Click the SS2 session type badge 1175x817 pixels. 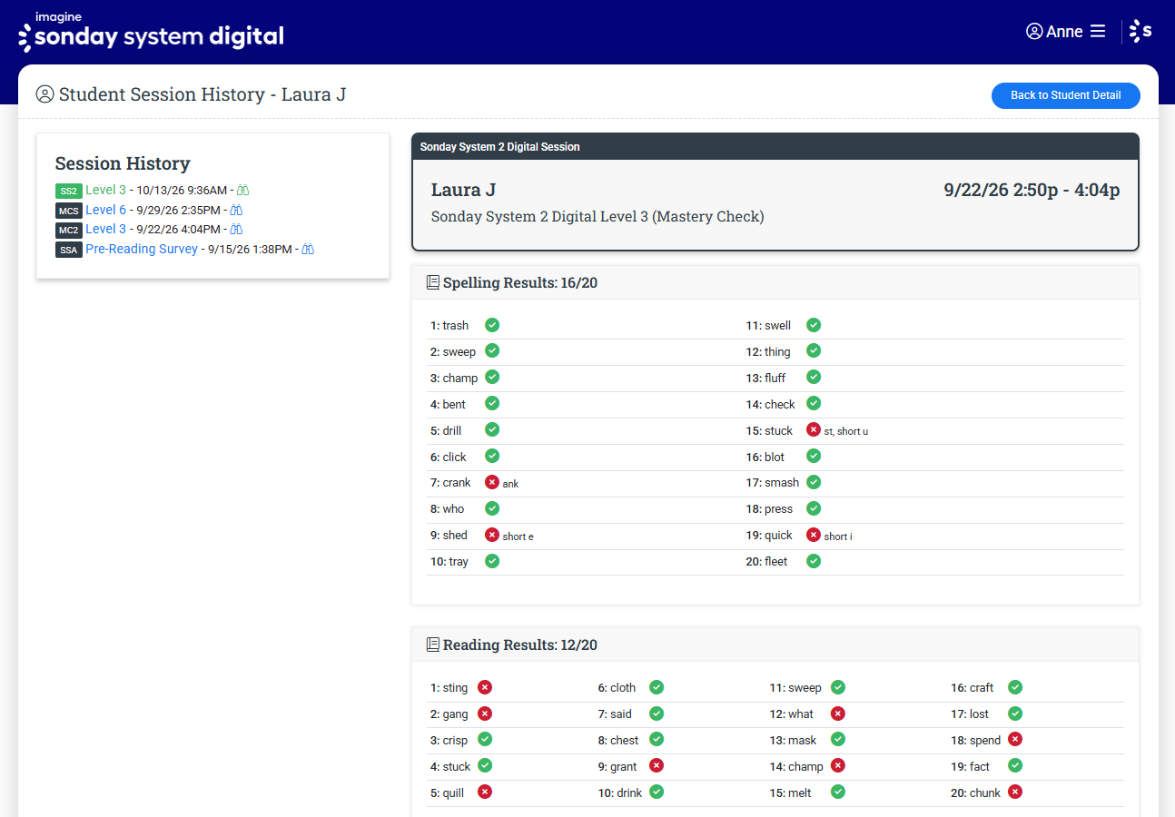tap(69, 191)
